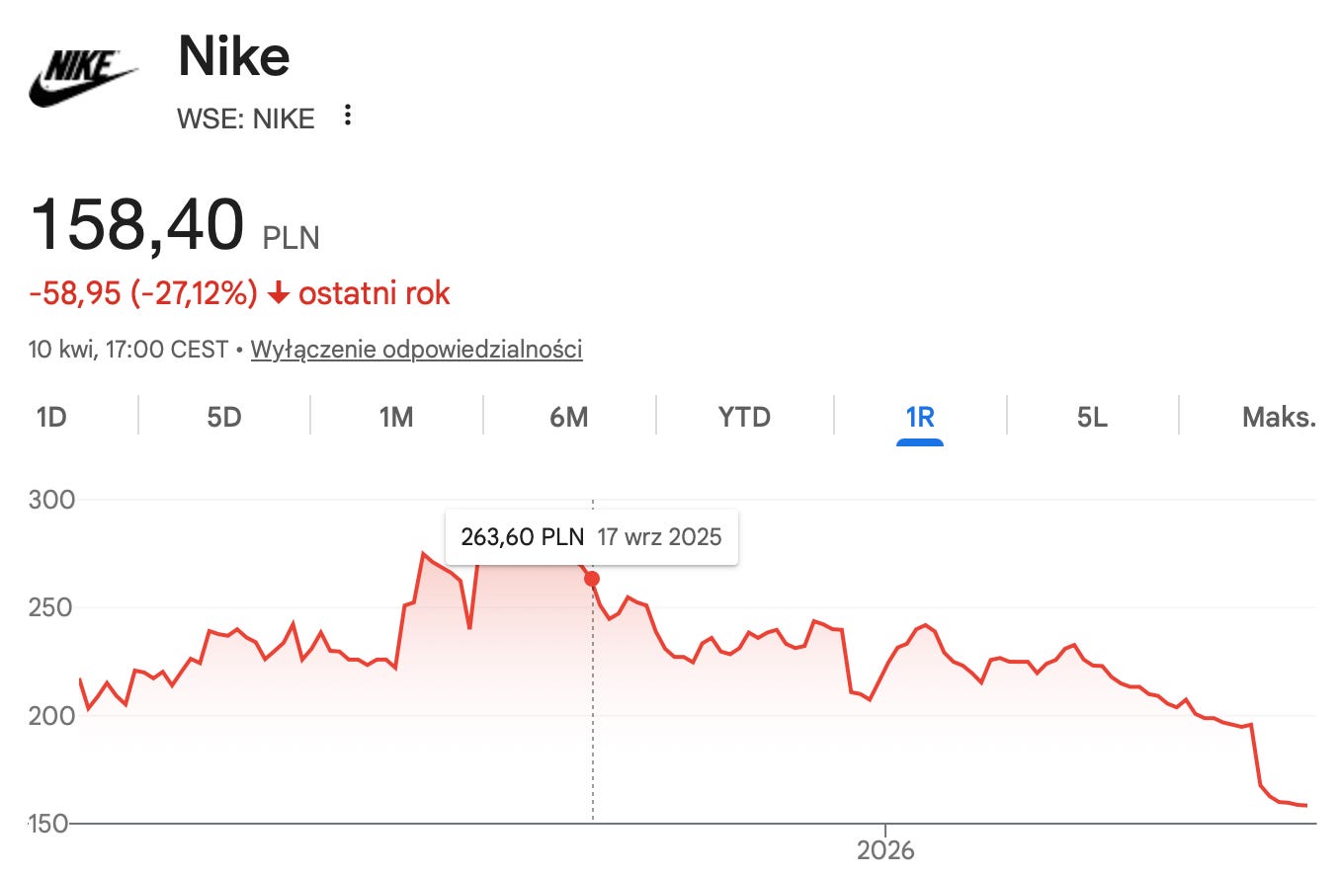The width and height of the screenshot is (1342, 875).
Task: Select the 1M chart range
Action: pyautogui.click(x=396, y=417)
